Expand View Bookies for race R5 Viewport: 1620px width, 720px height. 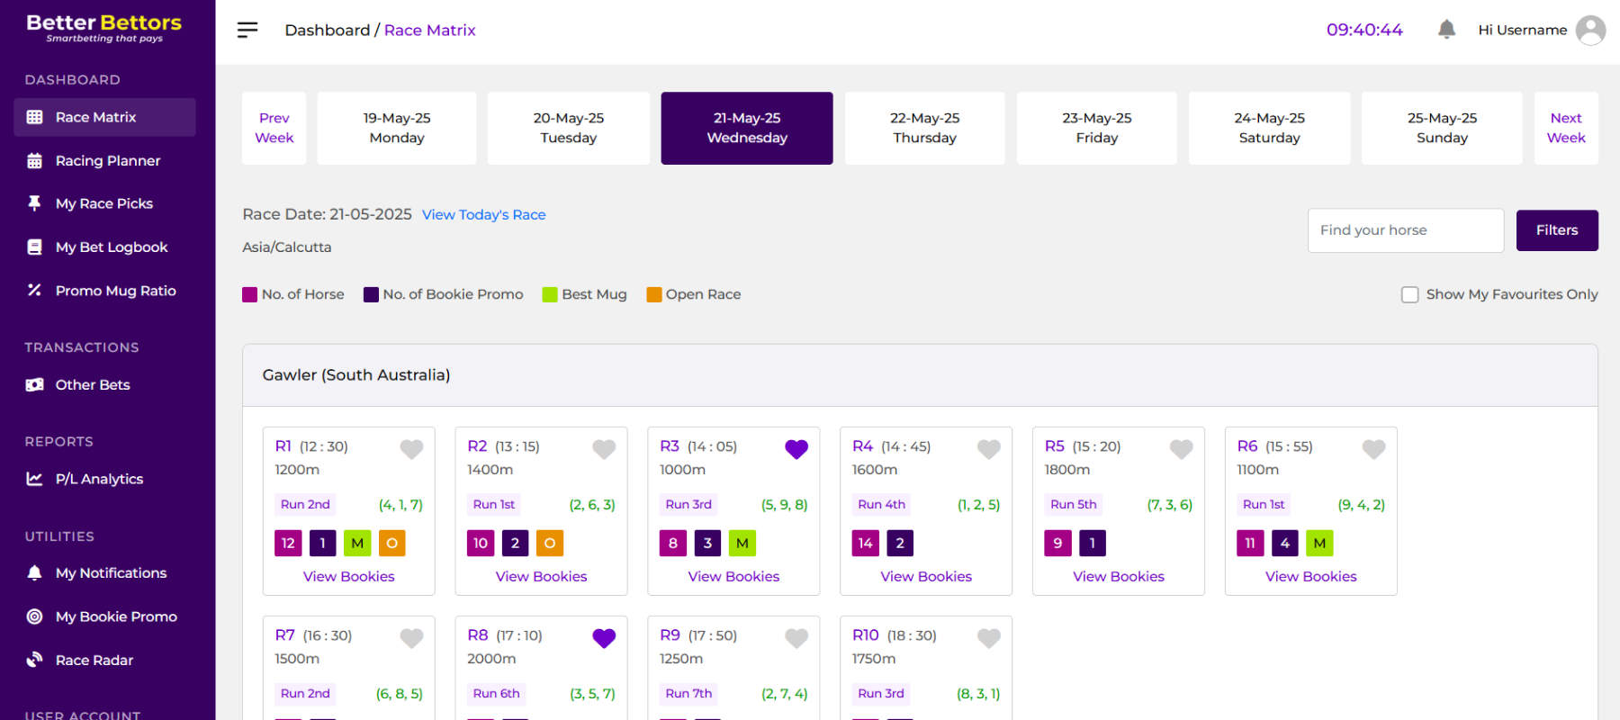(x=1118, y=576)
